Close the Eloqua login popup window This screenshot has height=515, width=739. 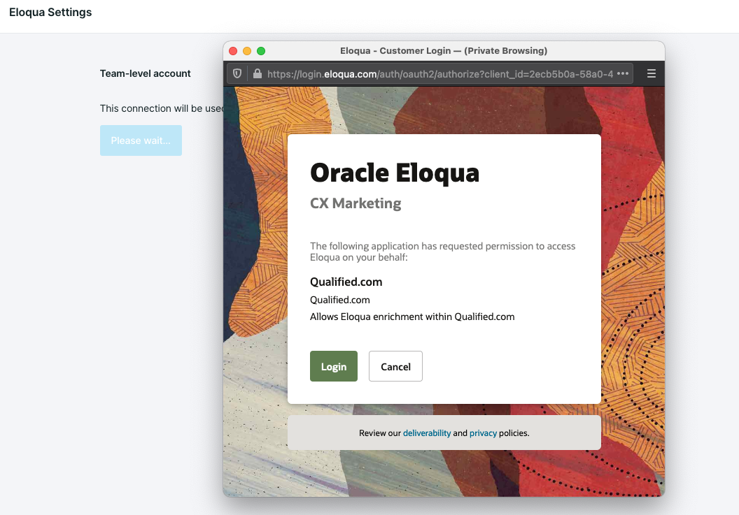pyautogui.click(x=233, y=51)
